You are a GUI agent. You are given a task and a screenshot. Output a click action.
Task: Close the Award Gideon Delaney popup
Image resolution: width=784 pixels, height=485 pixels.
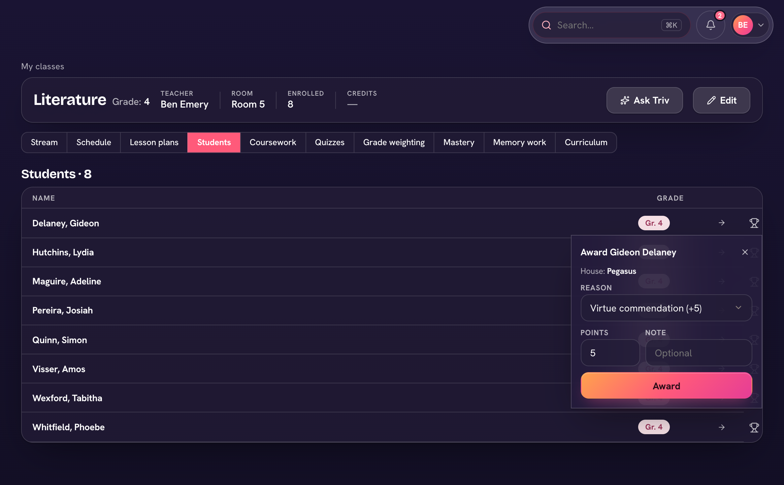[x=745, y=252]
